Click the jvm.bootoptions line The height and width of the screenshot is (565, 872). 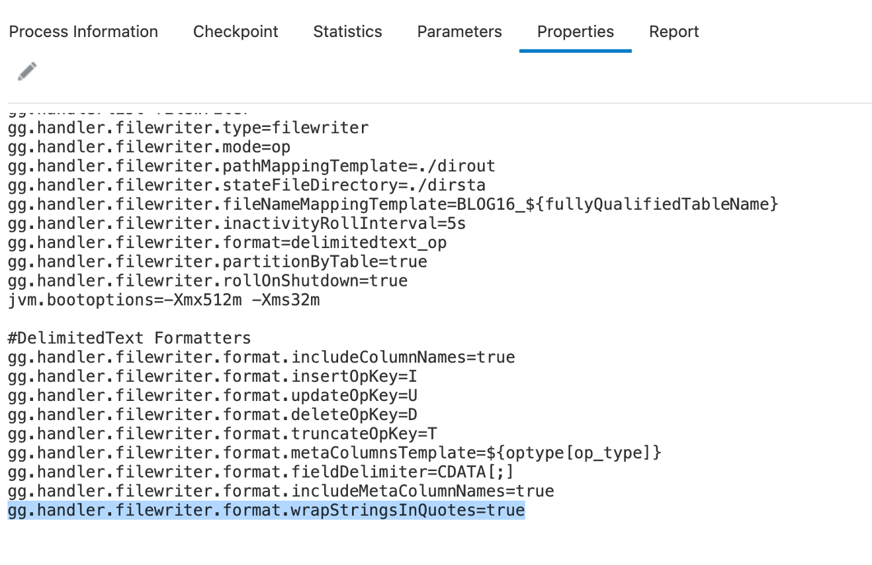[163, 300]
